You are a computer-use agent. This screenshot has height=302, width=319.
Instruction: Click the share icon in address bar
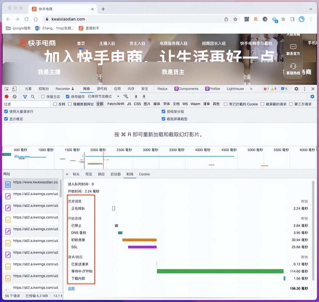click(x=226, y=19)
